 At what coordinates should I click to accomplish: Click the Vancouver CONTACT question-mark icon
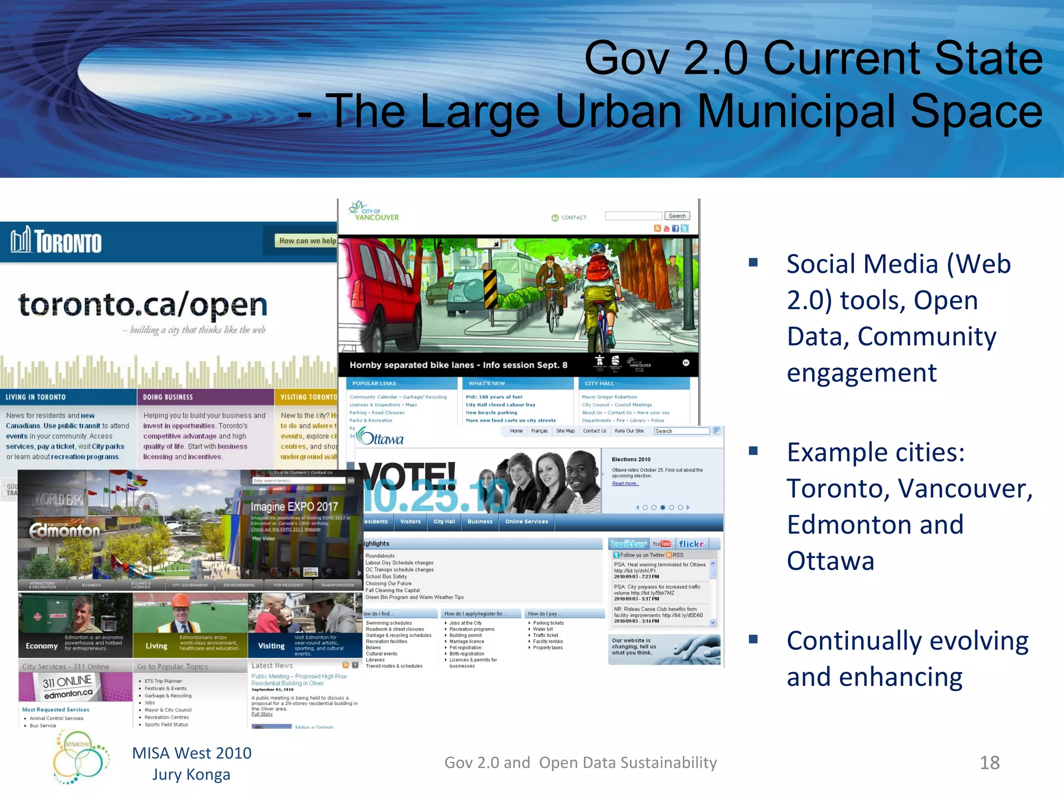point(555,218)
